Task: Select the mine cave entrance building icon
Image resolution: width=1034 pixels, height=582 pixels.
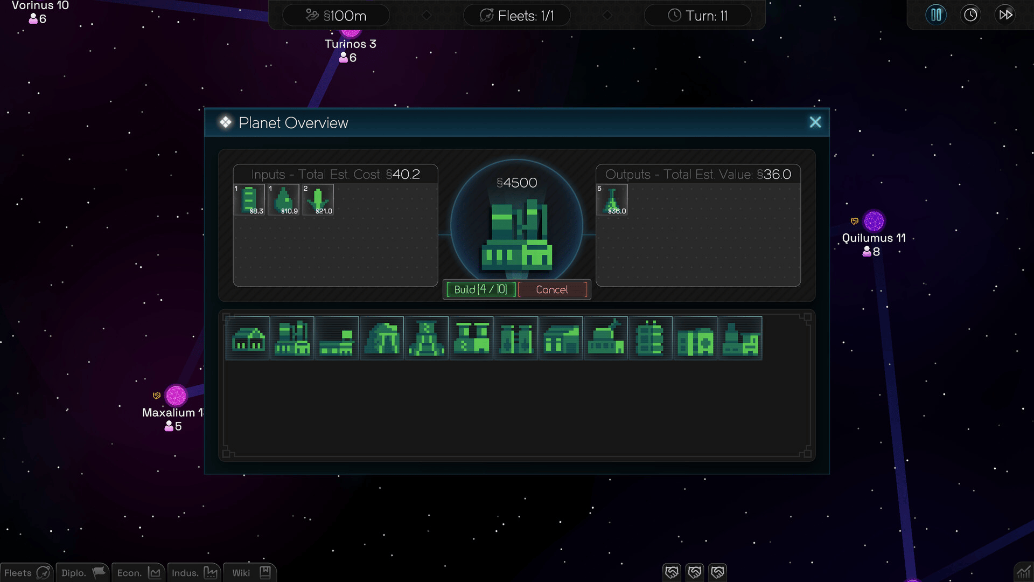Action: click(x=382, y=338)
